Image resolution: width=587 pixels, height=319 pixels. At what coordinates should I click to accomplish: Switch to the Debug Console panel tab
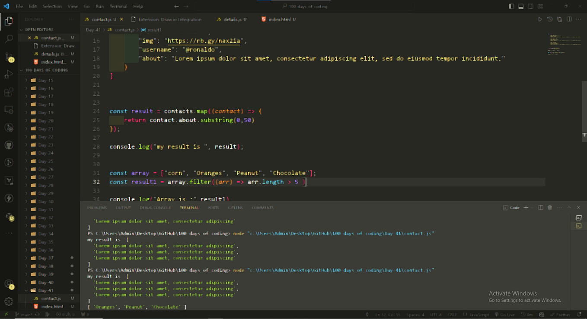(155, 207)
